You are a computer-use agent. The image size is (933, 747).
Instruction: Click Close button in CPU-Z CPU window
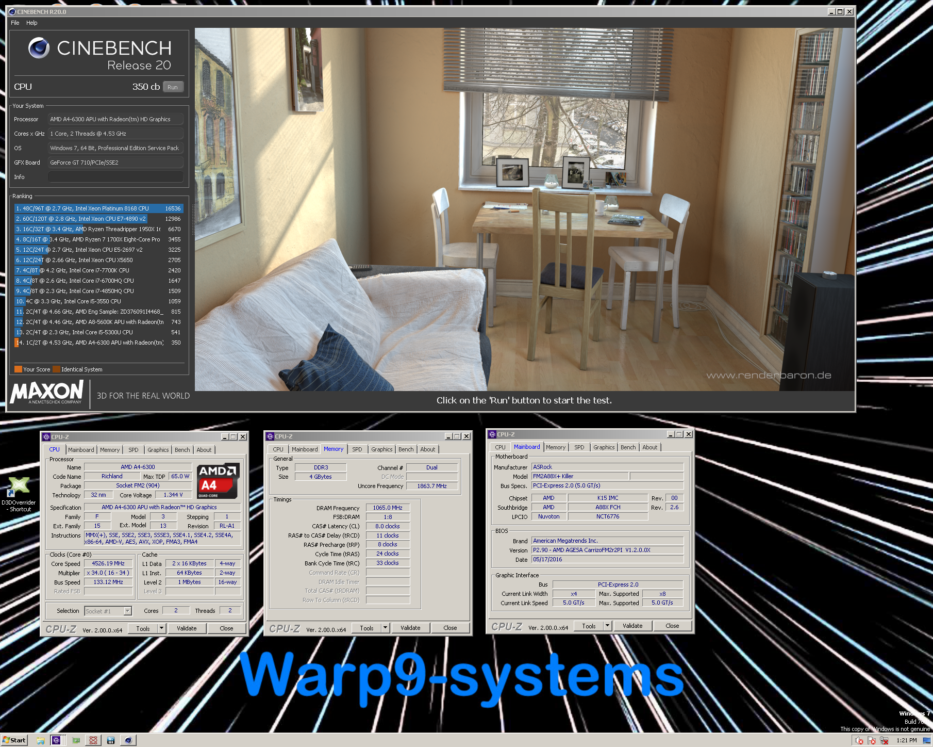(226, 628)
